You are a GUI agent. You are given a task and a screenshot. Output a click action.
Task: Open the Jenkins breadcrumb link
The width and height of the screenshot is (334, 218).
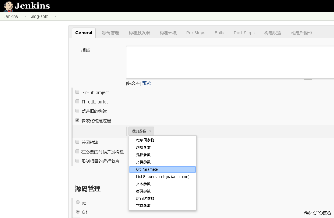pos(11,16)
